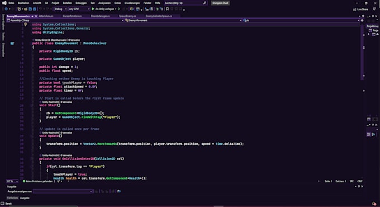Open the Datei menu

pyautogui.click(x=11, y=3)
